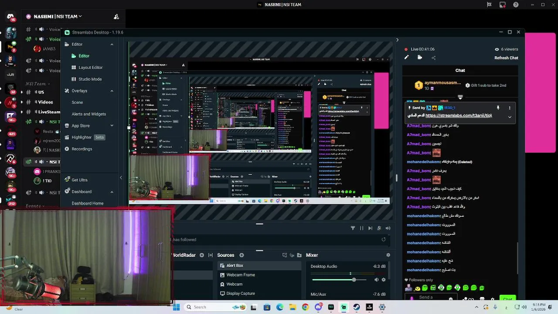
Task: Click Refresh Chat
Action: (506, 58)
